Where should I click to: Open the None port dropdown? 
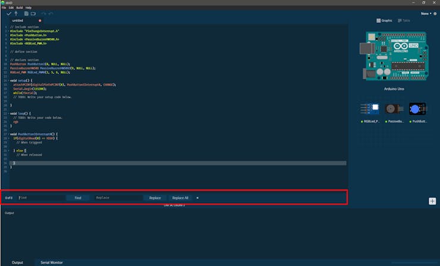coord(426,14)
